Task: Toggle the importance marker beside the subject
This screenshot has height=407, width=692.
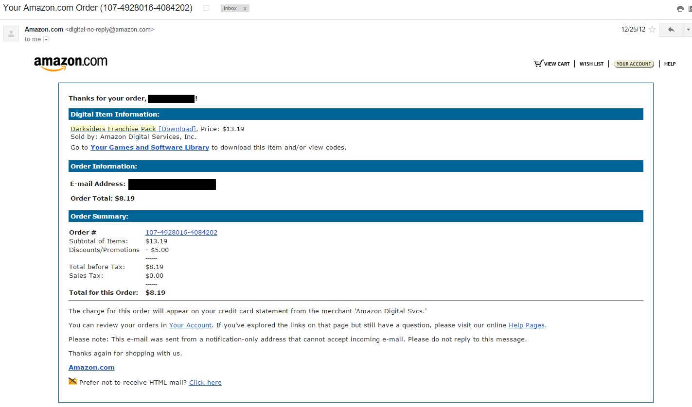Action: click(206, 8)
